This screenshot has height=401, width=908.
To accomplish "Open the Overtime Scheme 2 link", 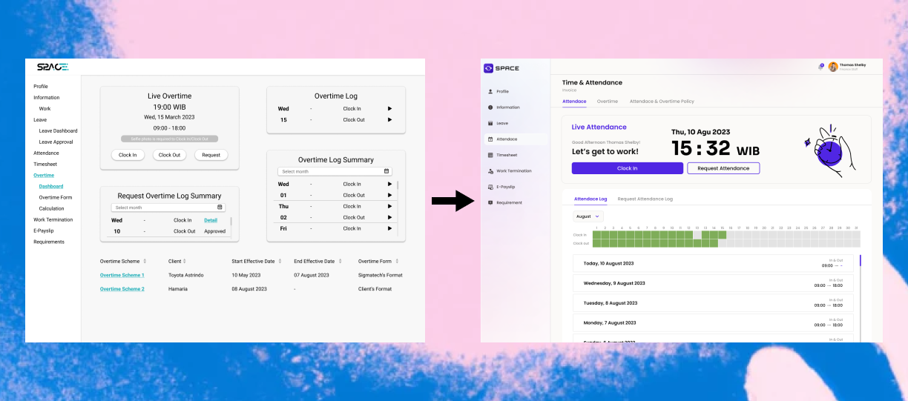I will (122, 289).
